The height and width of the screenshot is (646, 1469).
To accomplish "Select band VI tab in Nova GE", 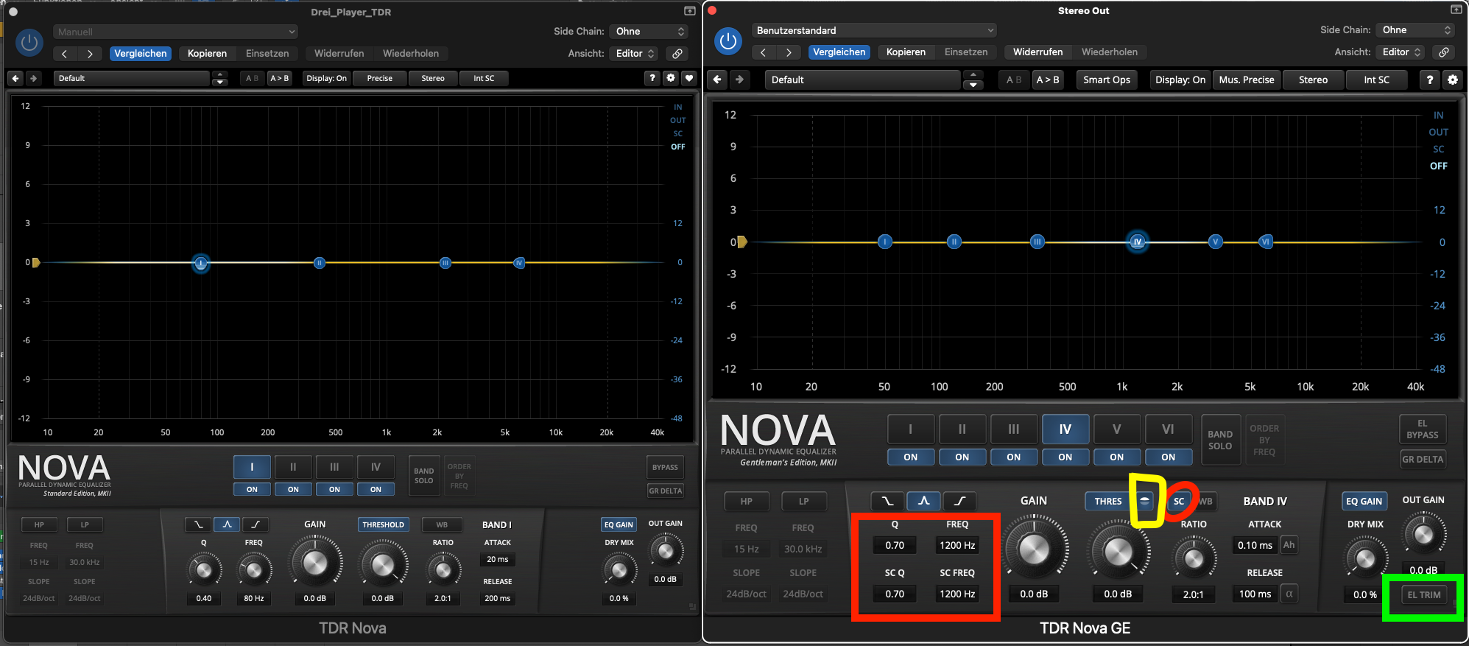I will tap(1168, 429).
